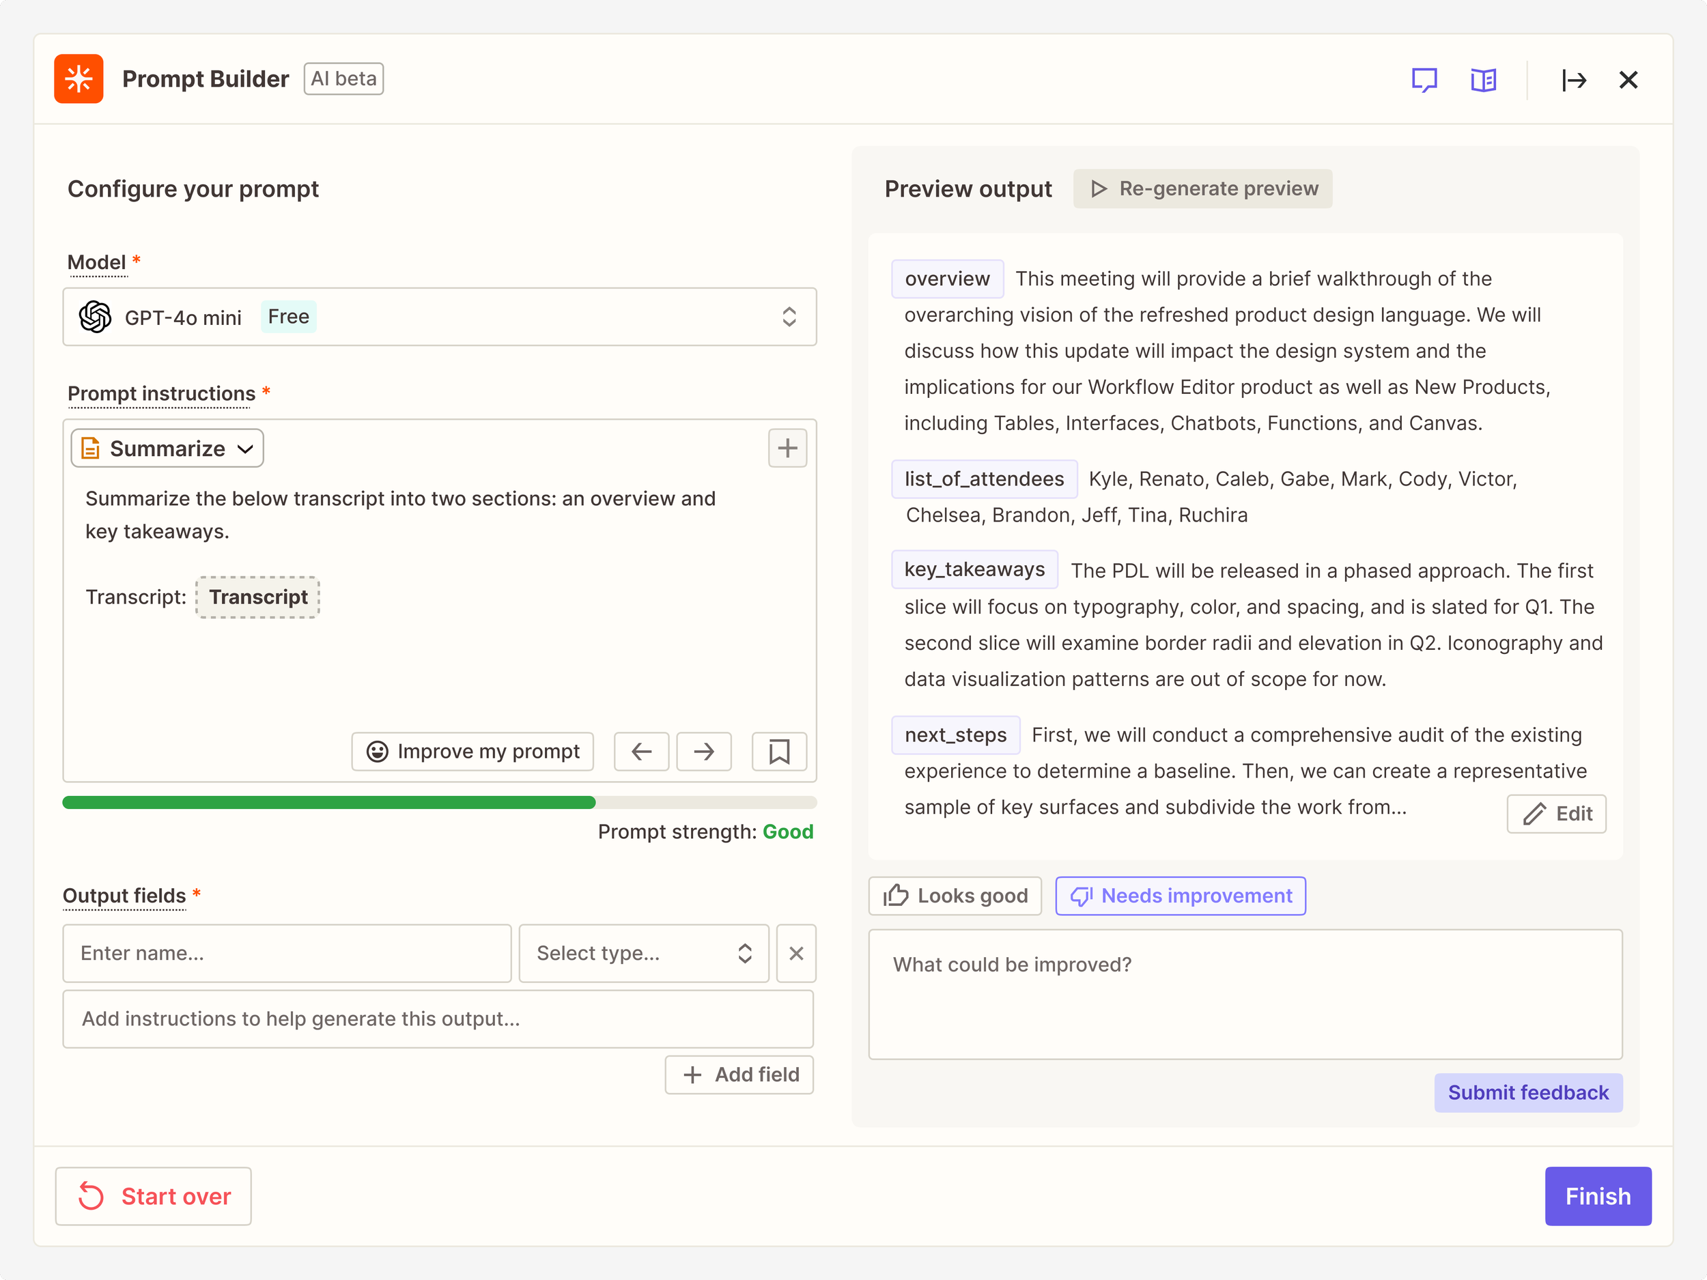Click the feedback chat bubble icon
The height and width of the screenshot is (1280, 1707).
point(1424,79)
